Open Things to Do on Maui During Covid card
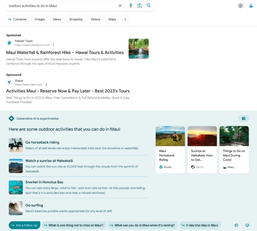257x231 pixels. point(234,149)
